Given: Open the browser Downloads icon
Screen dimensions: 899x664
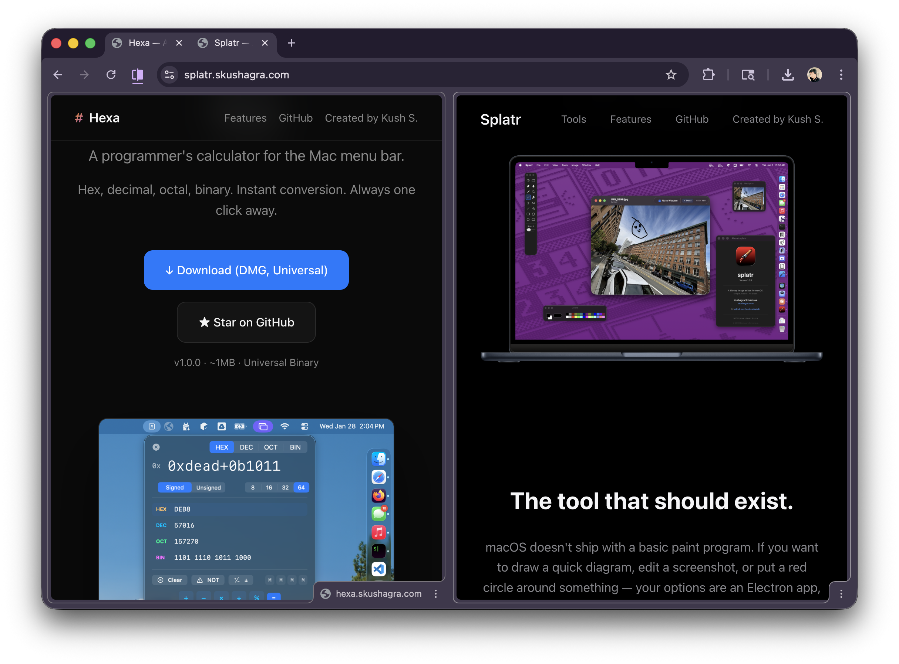Looking at the screenshot, I should pyautogui.click(x=788, y=75).
